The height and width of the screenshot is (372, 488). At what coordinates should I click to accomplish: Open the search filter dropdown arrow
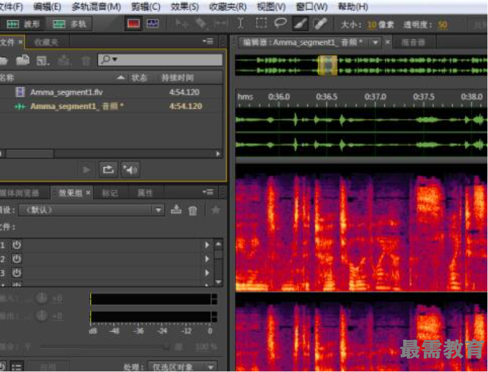[x=115, y=59]
